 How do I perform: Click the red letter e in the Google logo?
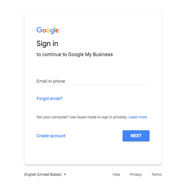click(57, 31)
